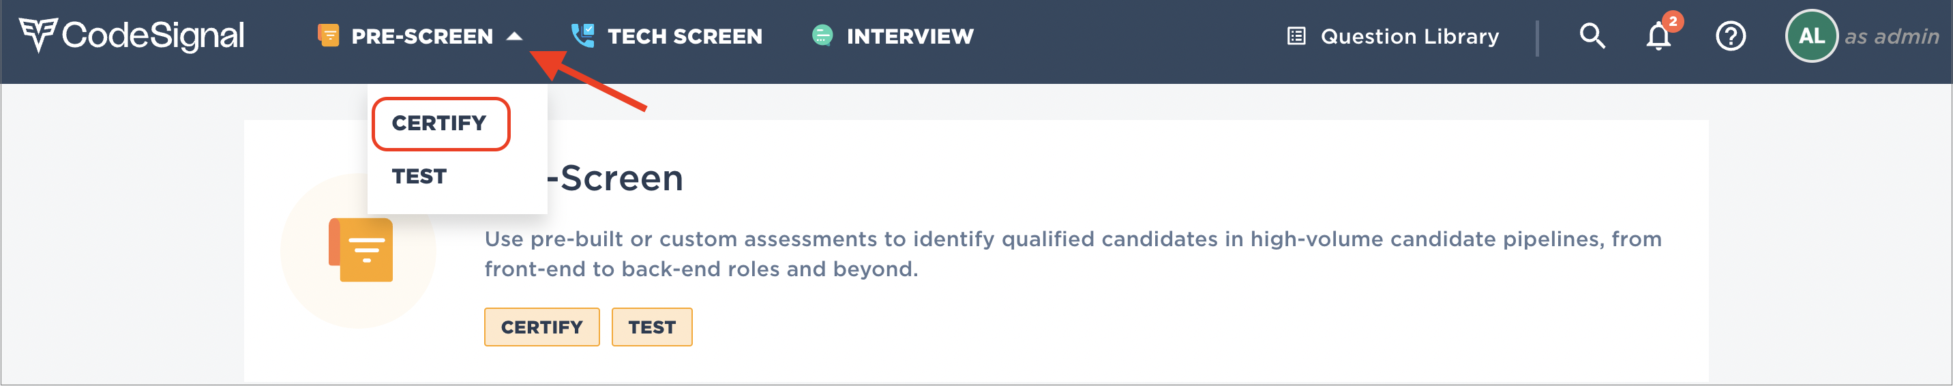Select CERTIFY from the Pre-Screen dropdown
1953x386 pixels.
pos(440,123)
